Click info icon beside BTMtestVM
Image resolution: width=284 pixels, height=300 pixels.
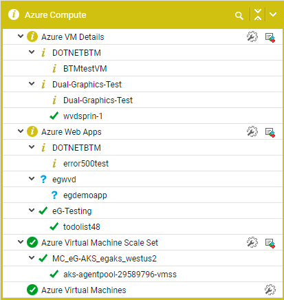pos(54,68)
